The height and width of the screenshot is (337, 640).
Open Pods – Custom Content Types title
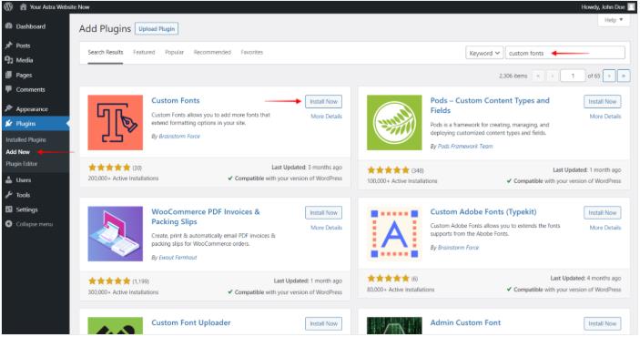(490, 106)
